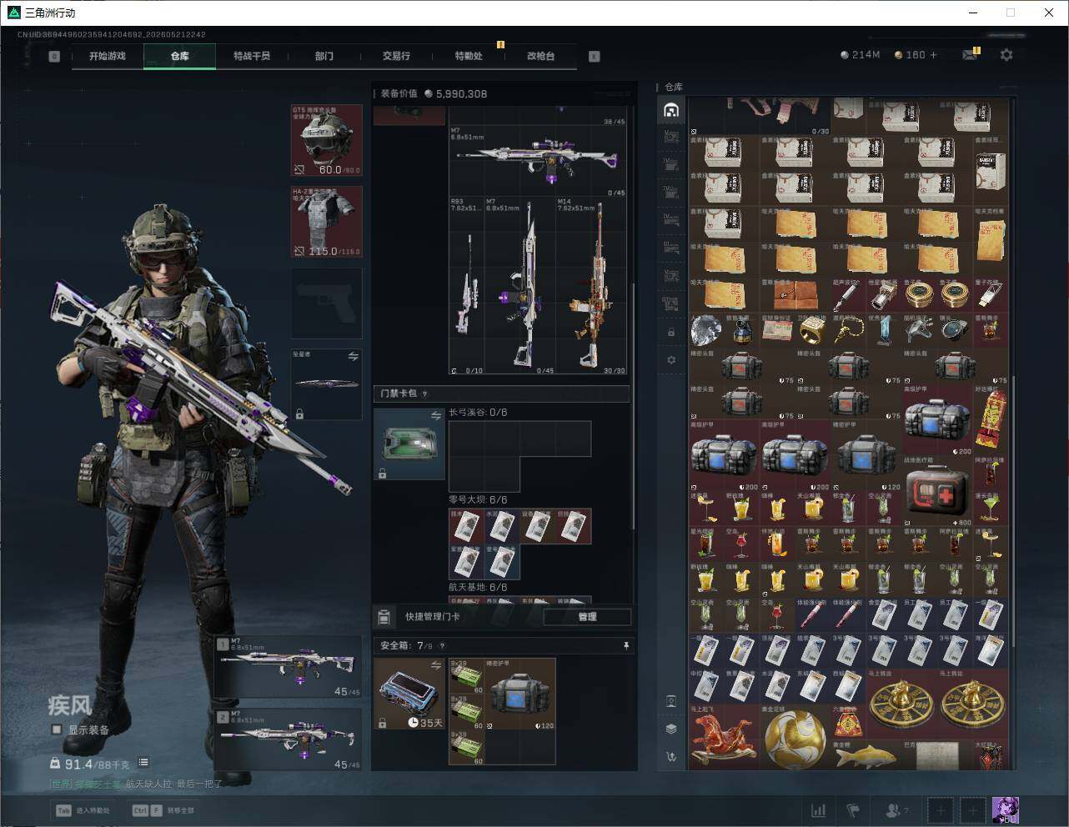Click the 零号大坝: 6/6 label
Screen dimensions: 1069x827
pyautogui.click(x=478, y=499)
